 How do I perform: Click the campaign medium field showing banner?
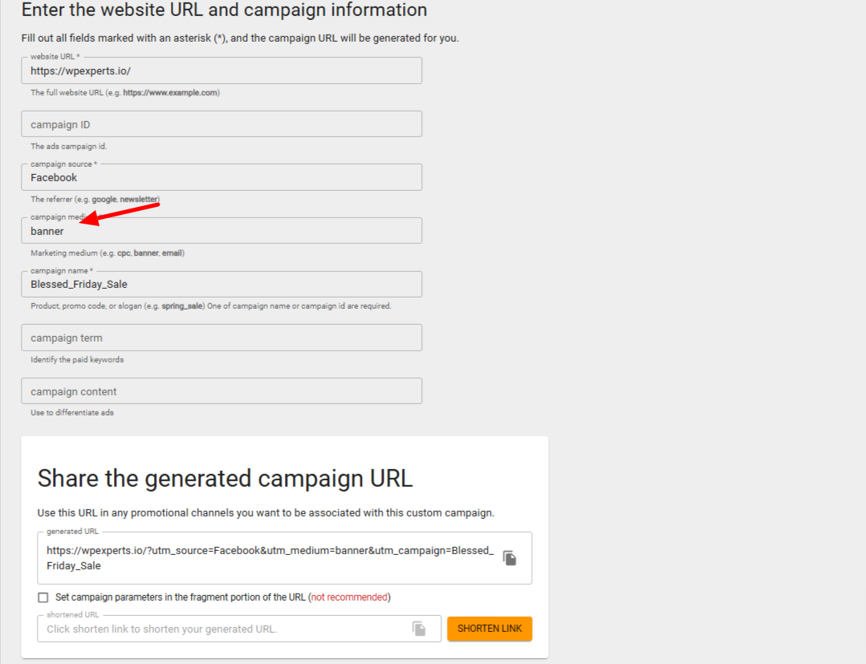[221, 231]
